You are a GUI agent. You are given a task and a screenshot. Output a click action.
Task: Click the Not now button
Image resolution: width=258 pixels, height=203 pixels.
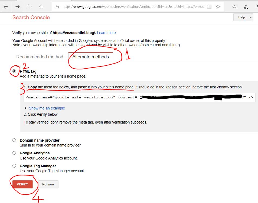point(48,184)
